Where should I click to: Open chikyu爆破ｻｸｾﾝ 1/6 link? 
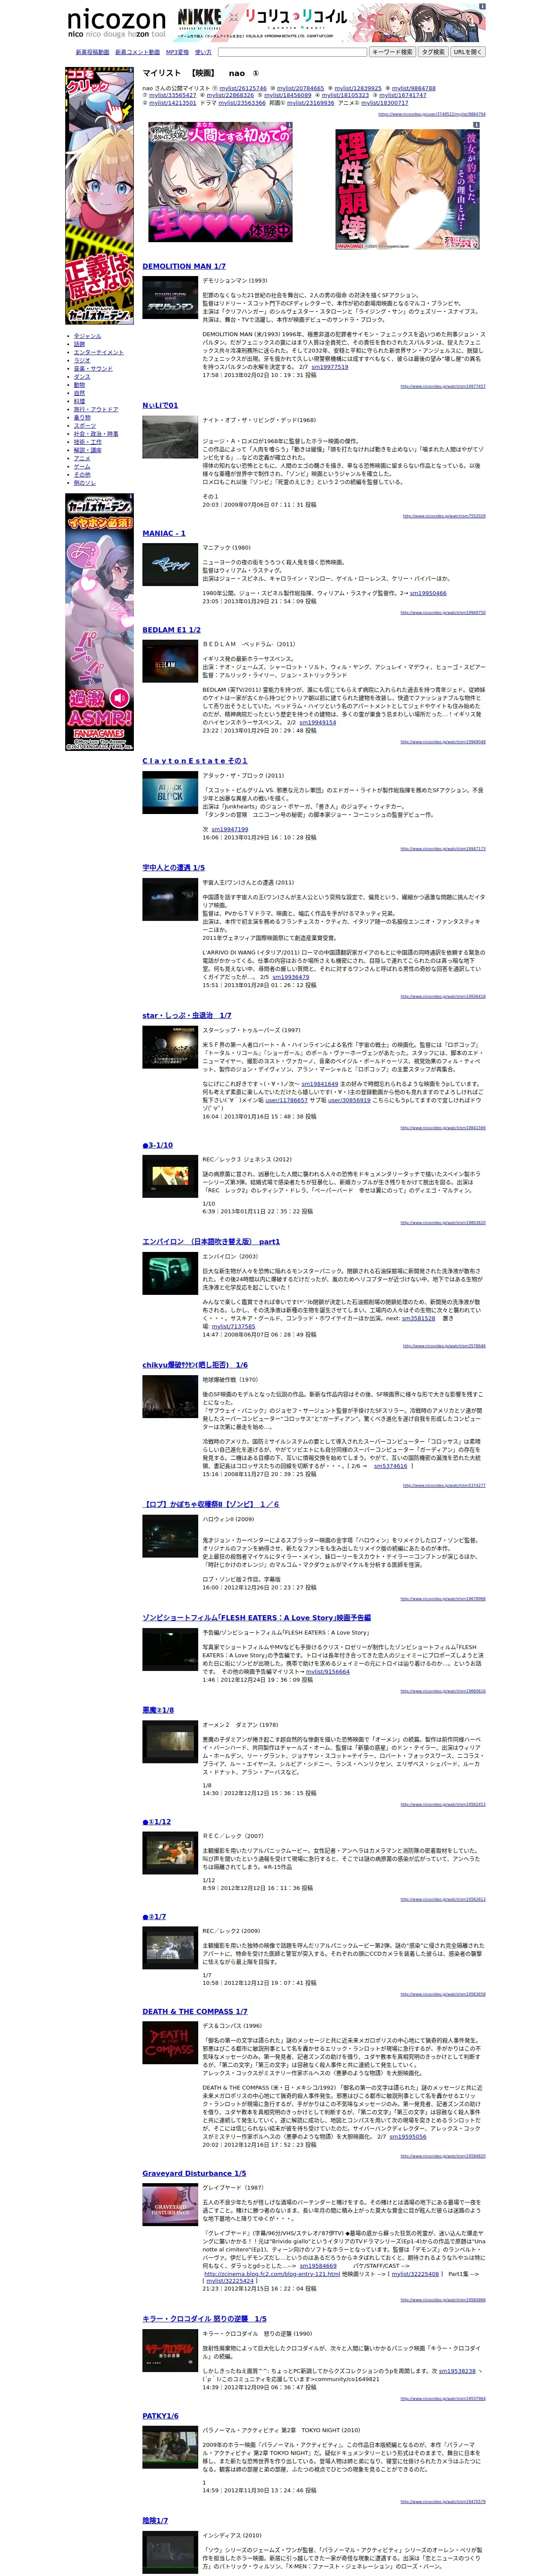click(x=195, y=1364)
